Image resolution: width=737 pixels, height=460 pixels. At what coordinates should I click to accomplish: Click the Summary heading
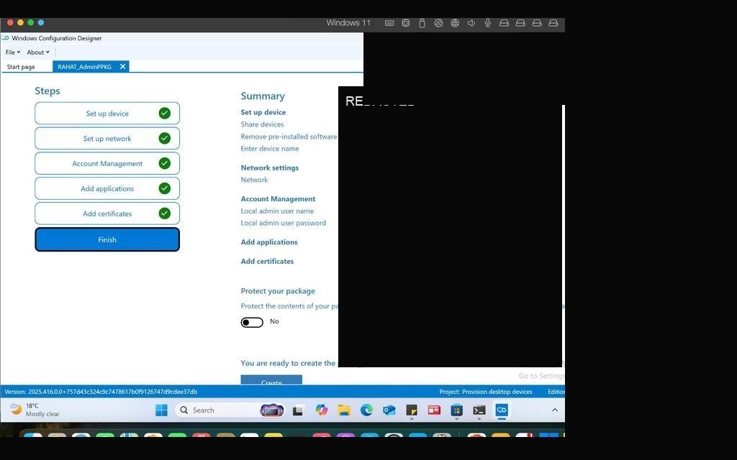click(262, 96)
